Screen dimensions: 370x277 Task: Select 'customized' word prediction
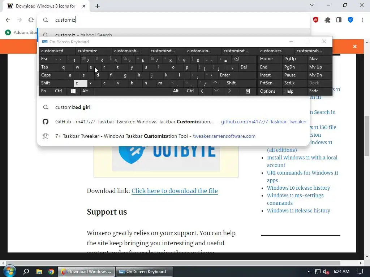click(57, 51)
